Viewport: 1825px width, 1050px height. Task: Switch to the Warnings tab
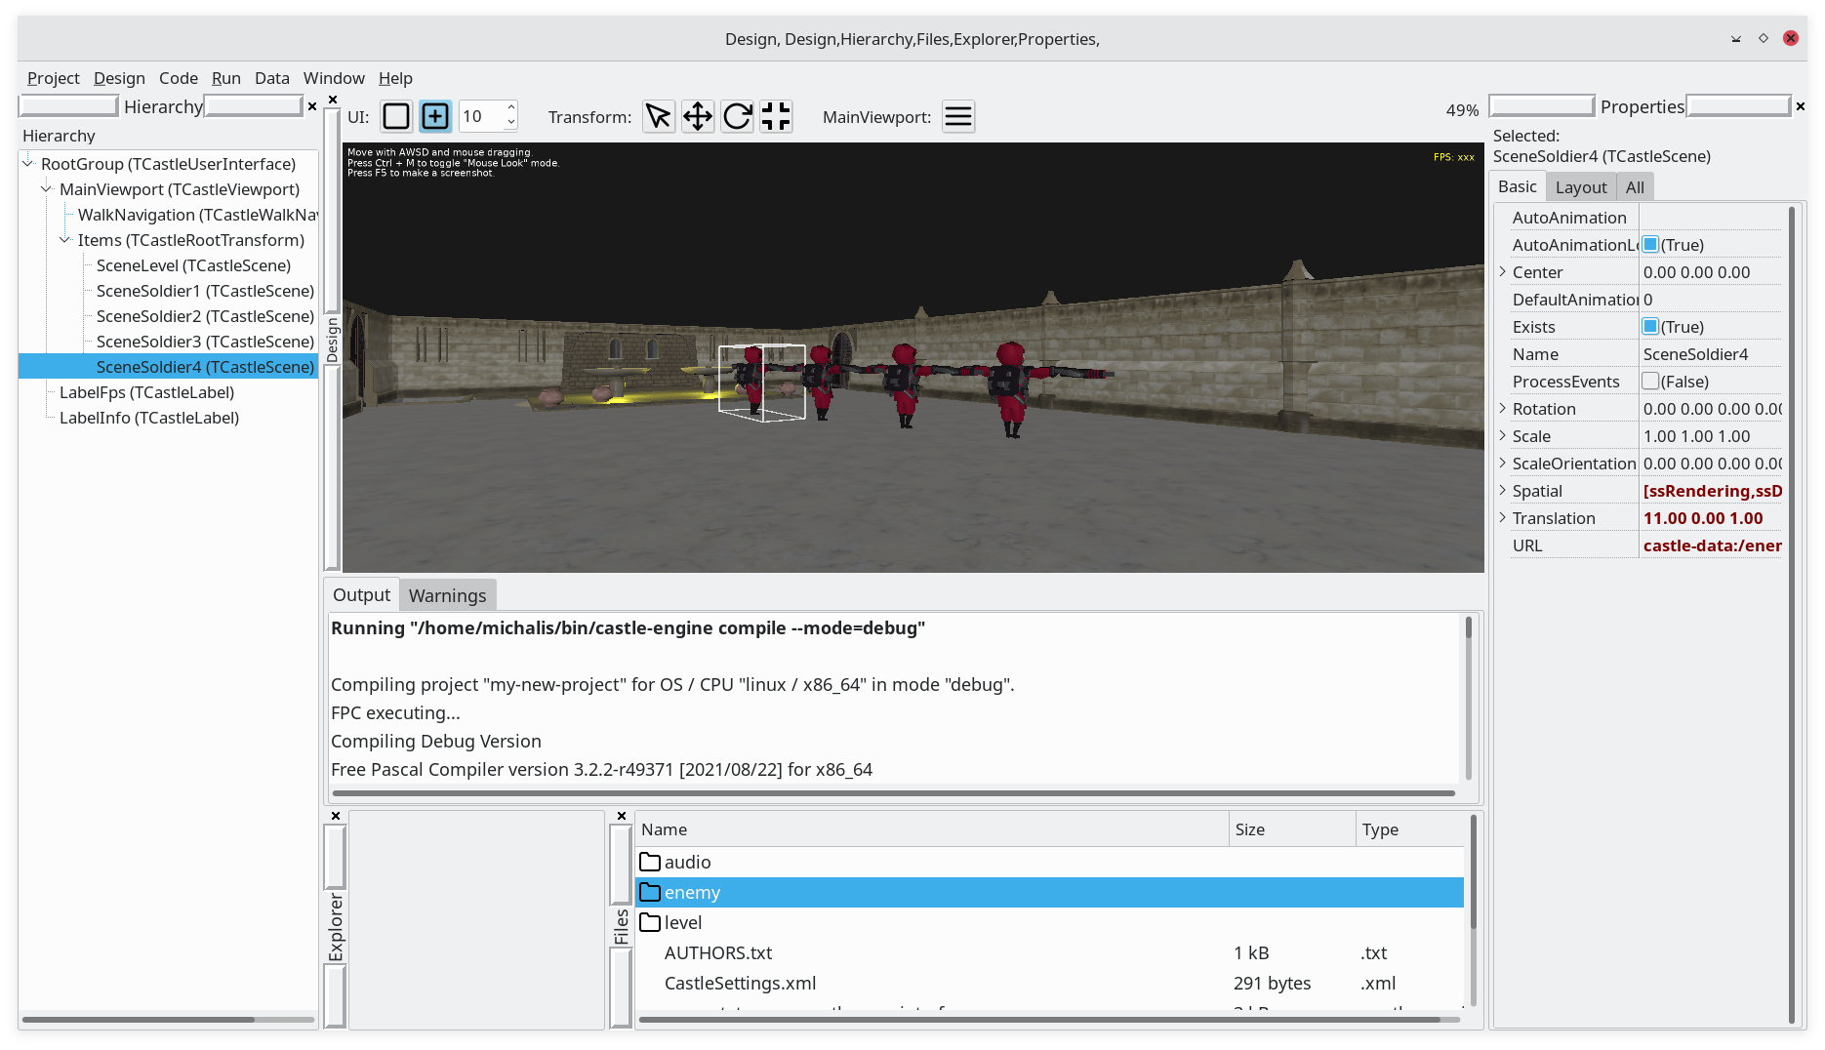447,594
